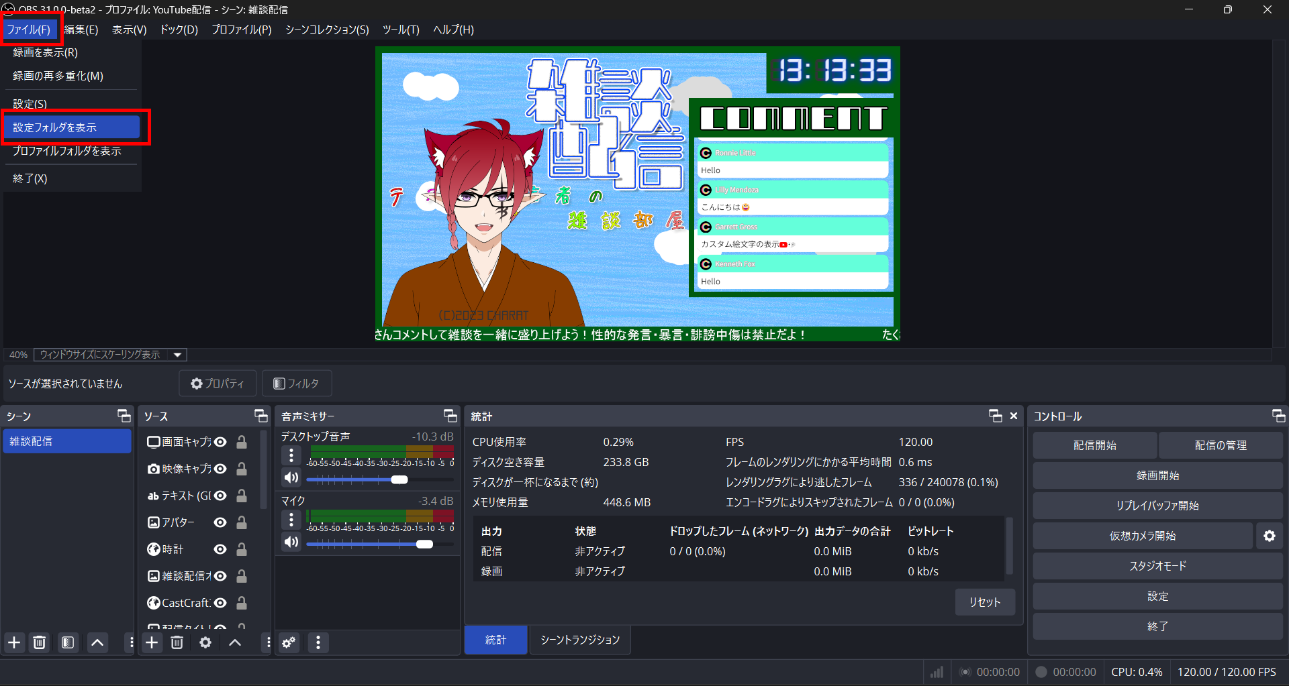The width and height of the screenshot is (1289, 686).
Task: Hide CastCraft source with eye
Action: [220, 603]
